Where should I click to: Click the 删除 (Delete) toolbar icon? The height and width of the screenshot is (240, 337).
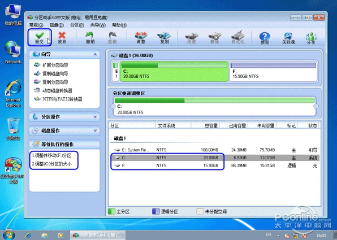[x=214, y=38]
